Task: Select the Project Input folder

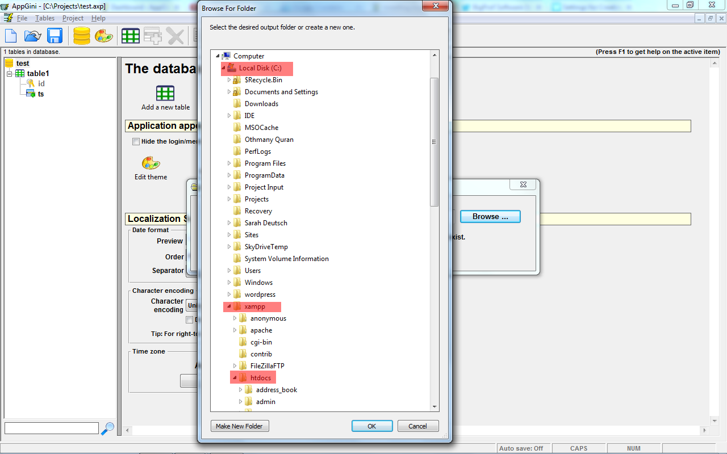Action: [x=264, y=187]
